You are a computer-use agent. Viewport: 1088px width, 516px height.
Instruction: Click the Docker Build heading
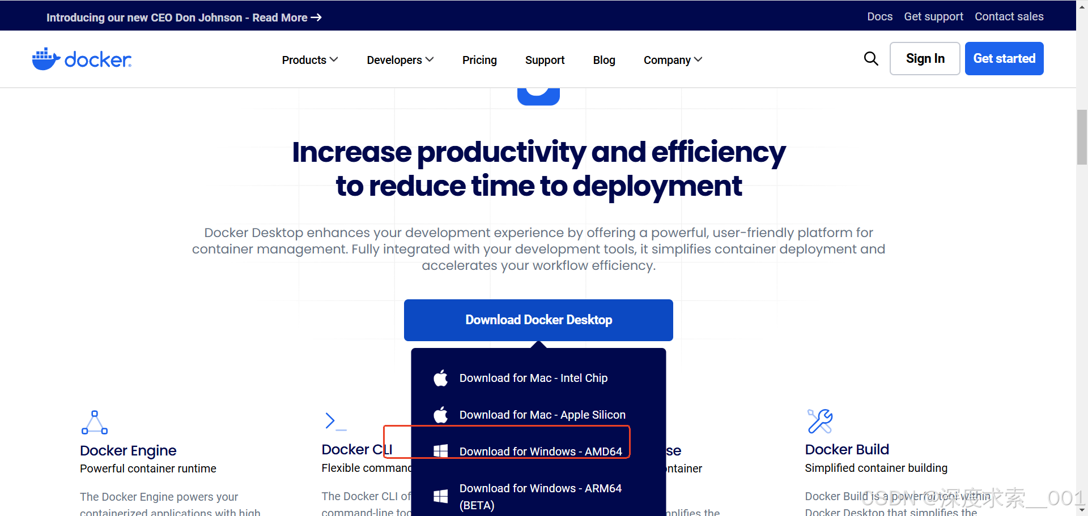coord(847,449)
